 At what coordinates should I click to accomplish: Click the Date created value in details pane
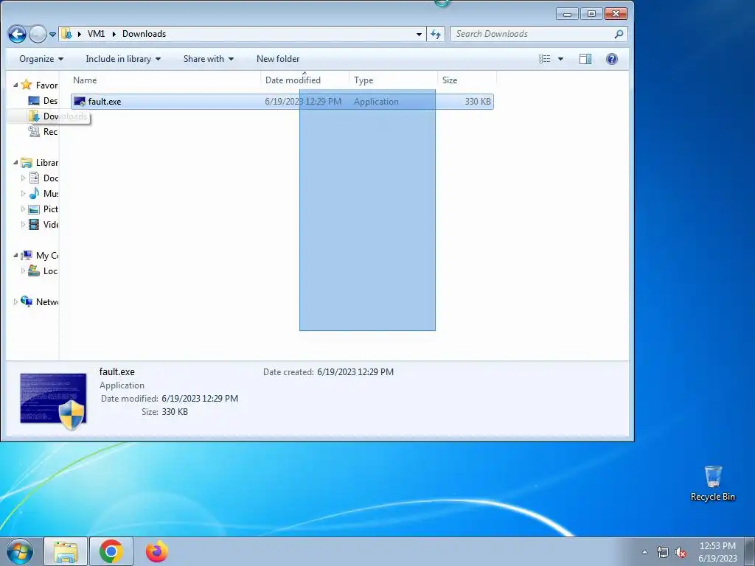(x=355, y=372)
